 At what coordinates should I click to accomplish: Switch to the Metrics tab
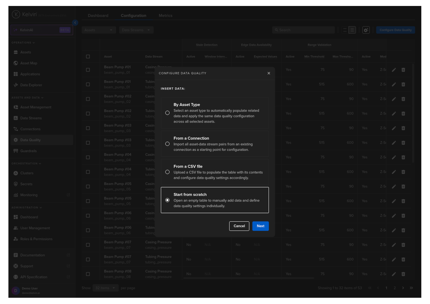(x=165, y=16)
